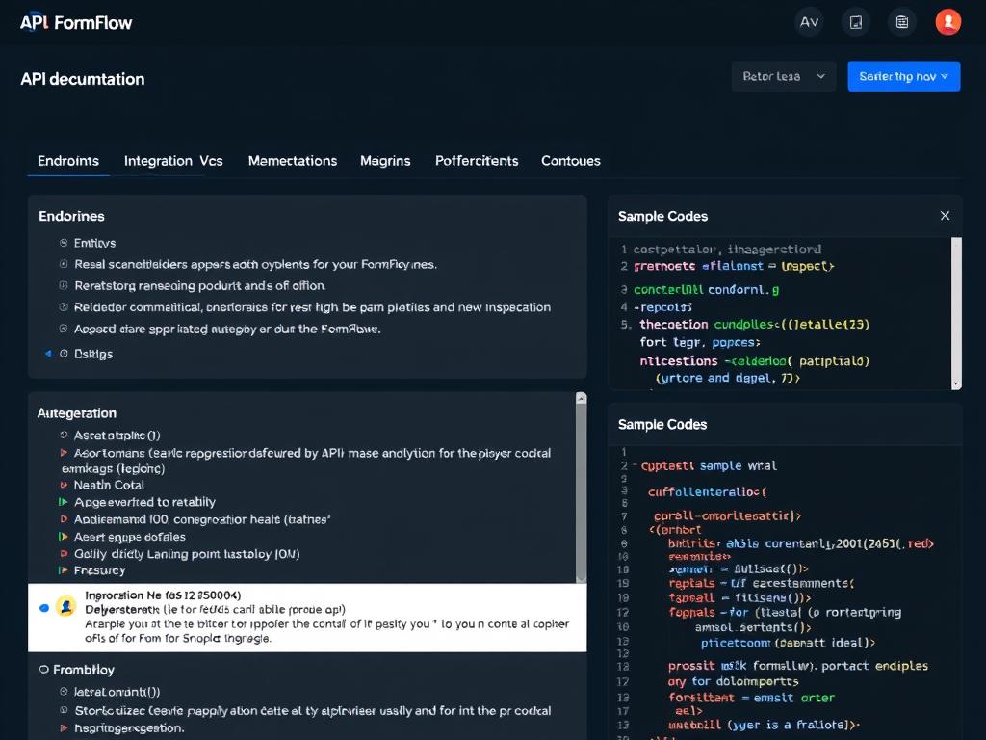
Task: Switch to the Integration Vcs tab
Action: (173, 161)
